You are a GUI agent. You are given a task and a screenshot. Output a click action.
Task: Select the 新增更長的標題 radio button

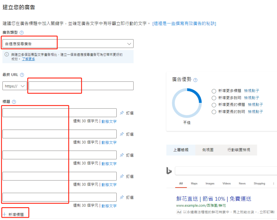pos(214,105)
